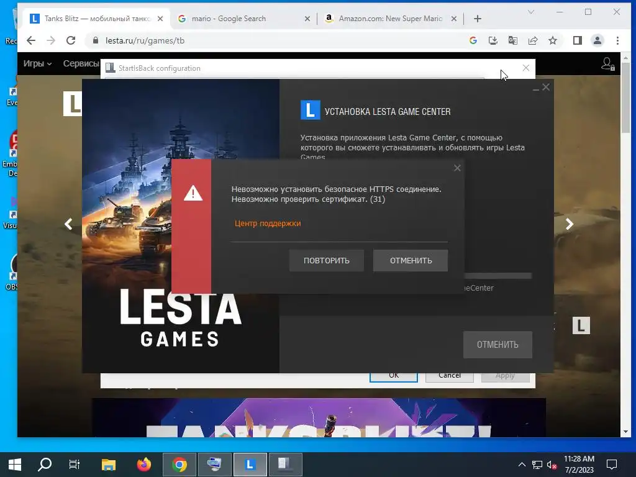The height and width of the screenshot is (477, 636).
Task: Click StartIsBack taskbar icon
Action: pyautogui.click(x=286, y=465)
